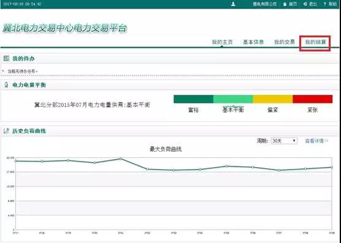Open the 周期 30天 dropdown

click(x=284, y=141)
